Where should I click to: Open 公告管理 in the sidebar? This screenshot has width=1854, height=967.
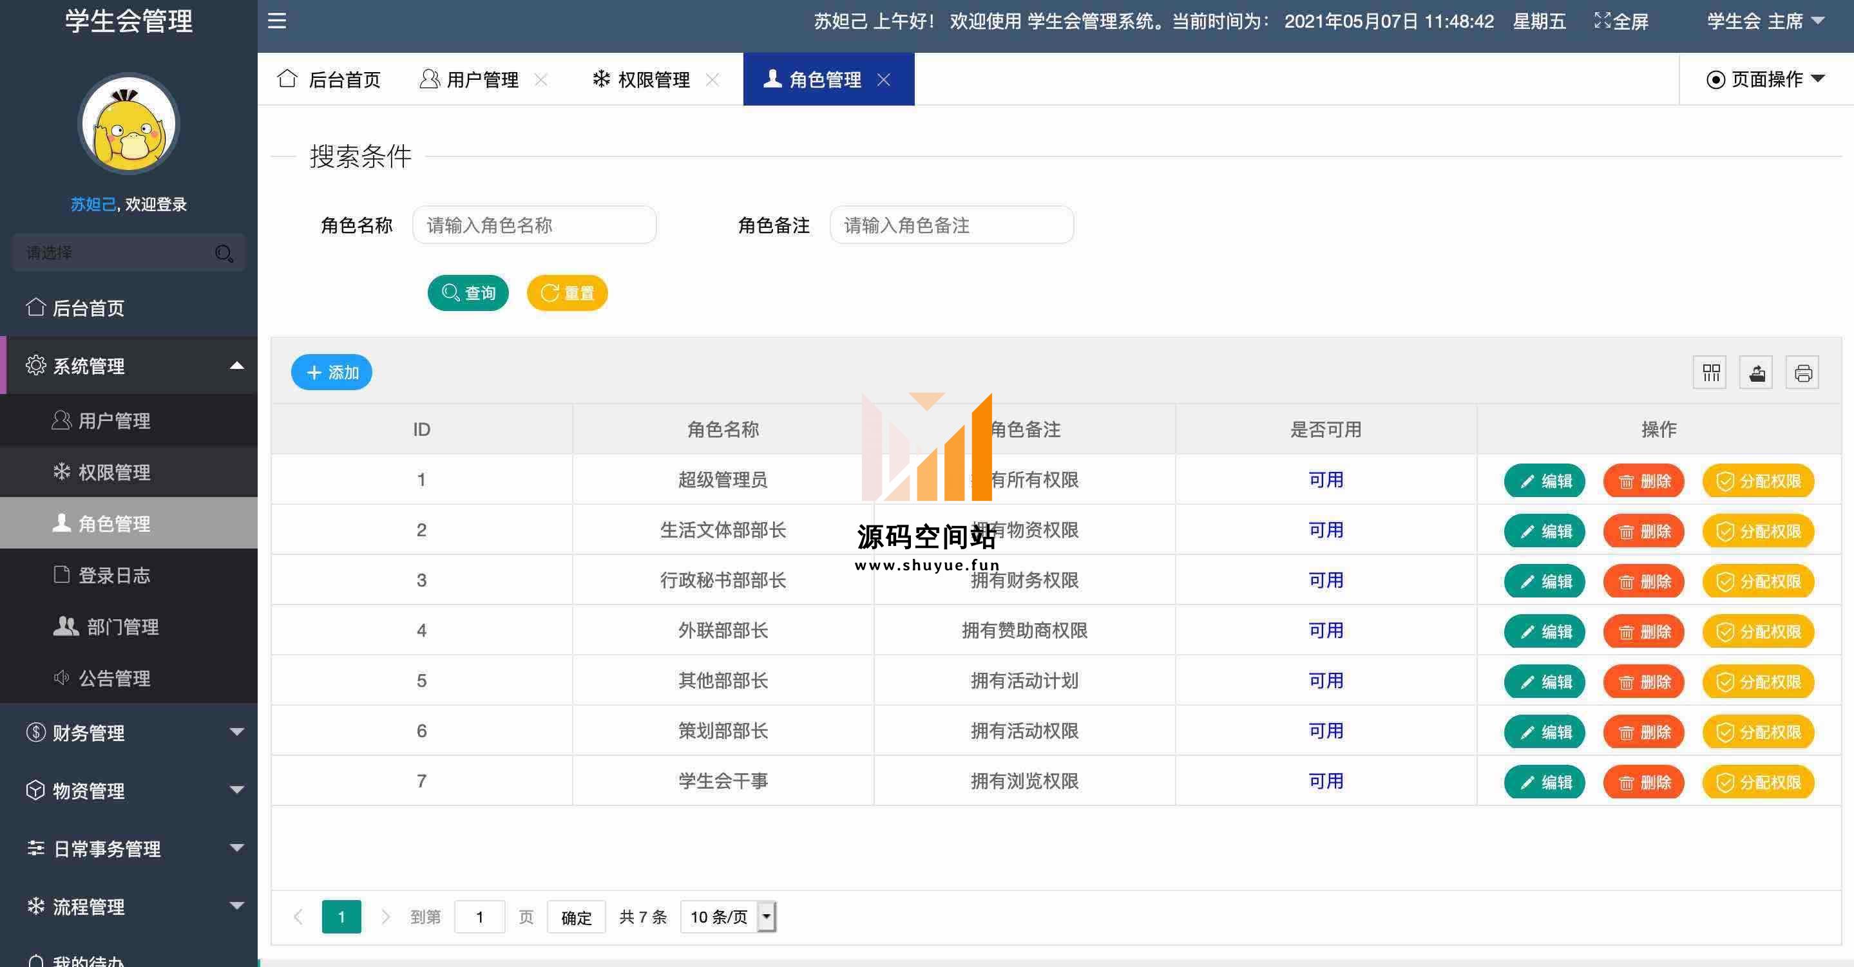click(129, 678)
